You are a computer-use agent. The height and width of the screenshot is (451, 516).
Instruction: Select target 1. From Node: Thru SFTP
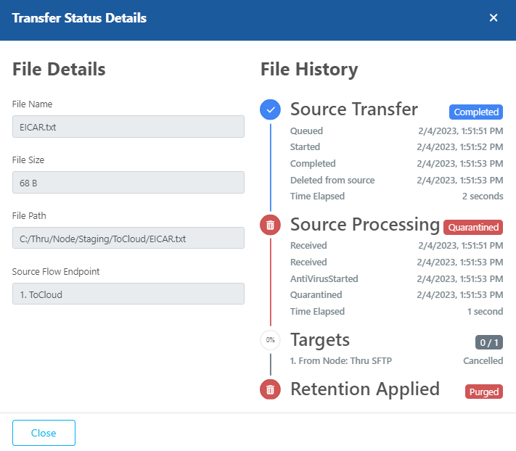tap(341, 360)
